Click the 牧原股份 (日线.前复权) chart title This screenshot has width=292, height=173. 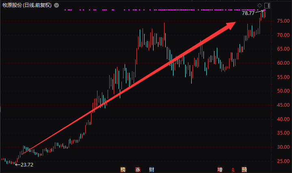pyautogui.click(x=27, y=5)
